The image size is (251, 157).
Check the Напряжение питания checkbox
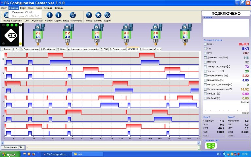click(x=205, y=89)
